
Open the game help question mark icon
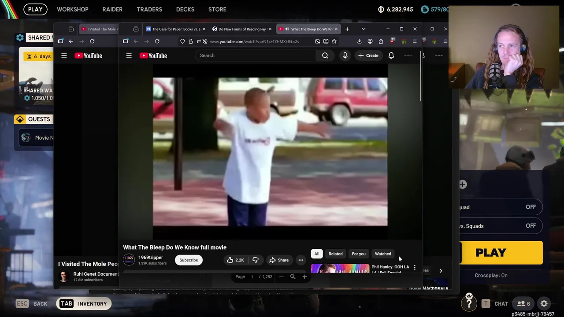pyautogui.click(x=469, y=303)
